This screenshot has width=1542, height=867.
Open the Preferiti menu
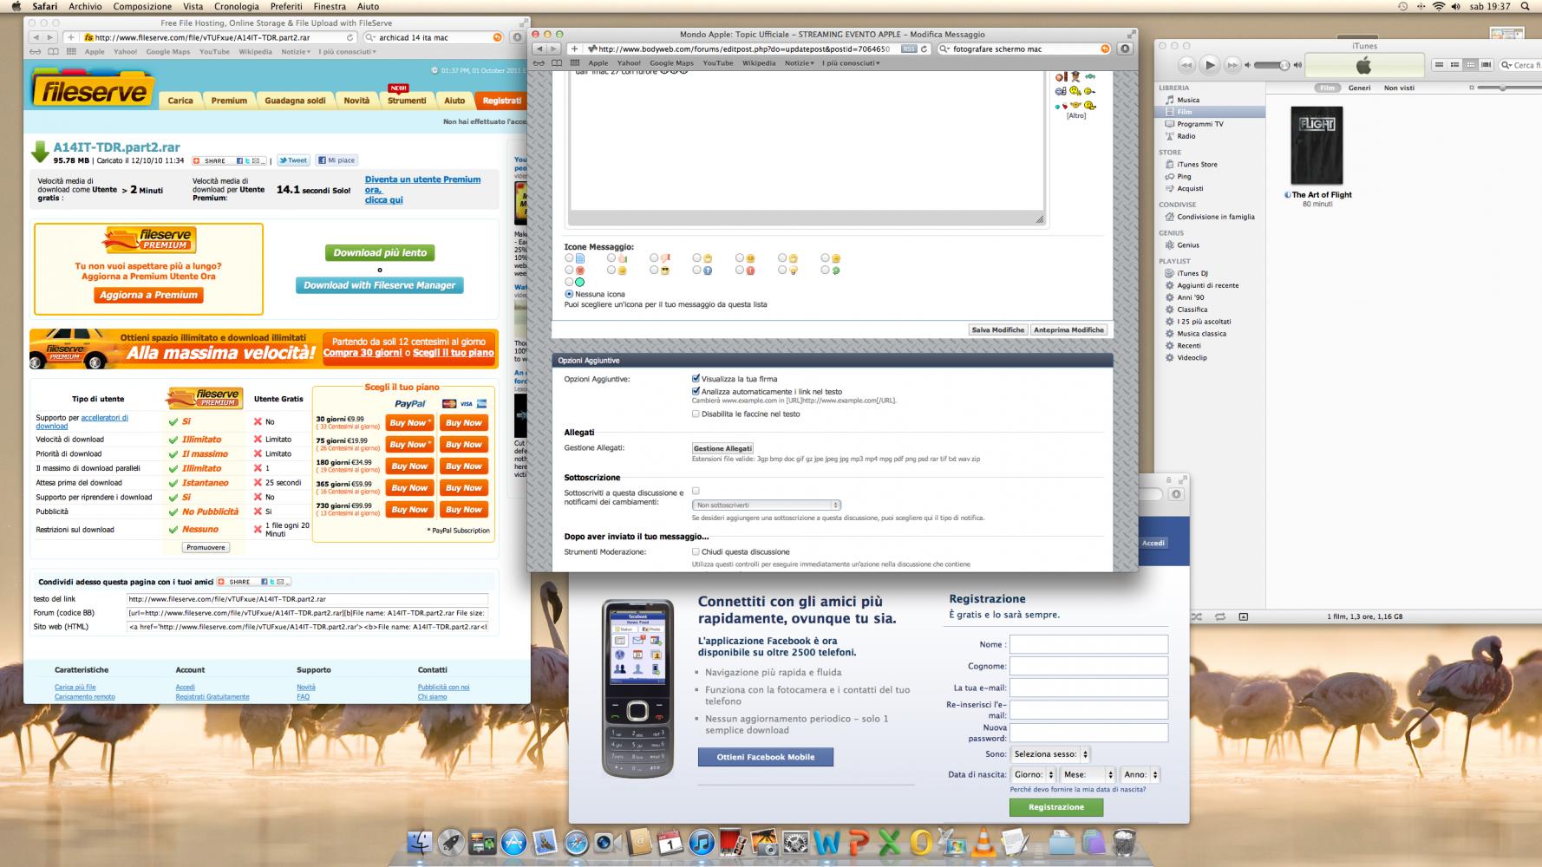coord(286,6)
